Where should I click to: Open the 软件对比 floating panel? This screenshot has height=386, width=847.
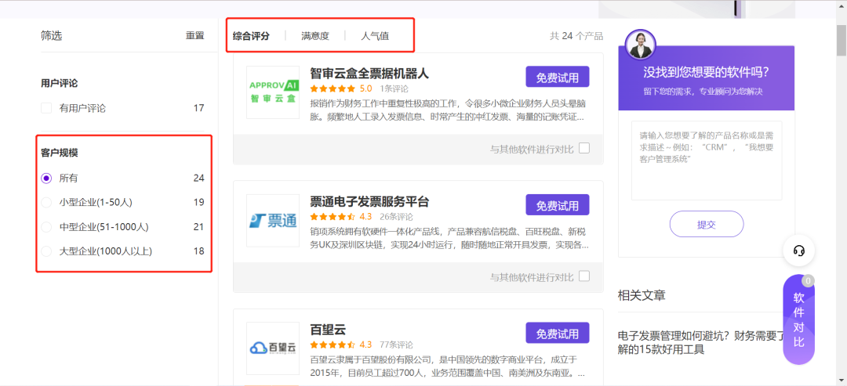(x=799, y=319)
